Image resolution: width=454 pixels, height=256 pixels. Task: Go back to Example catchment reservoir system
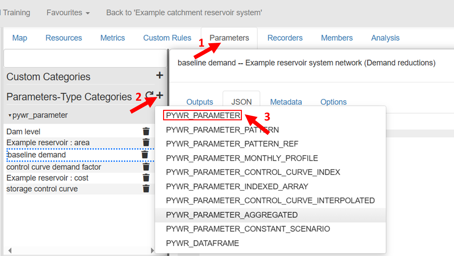pos(184,13)
